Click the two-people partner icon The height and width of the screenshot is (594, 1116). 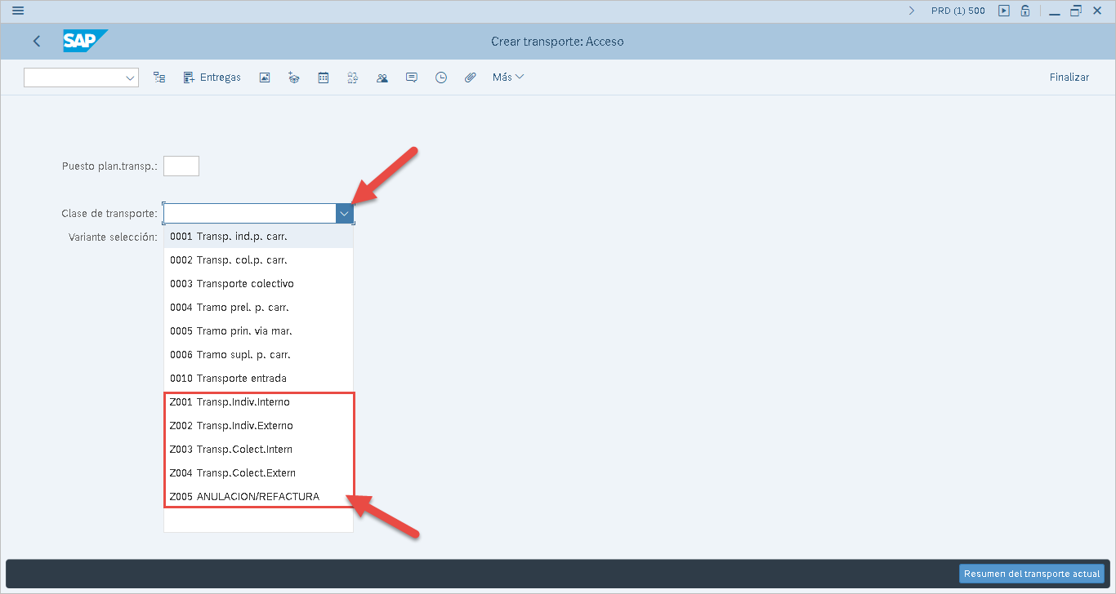(x=382, y=78)
